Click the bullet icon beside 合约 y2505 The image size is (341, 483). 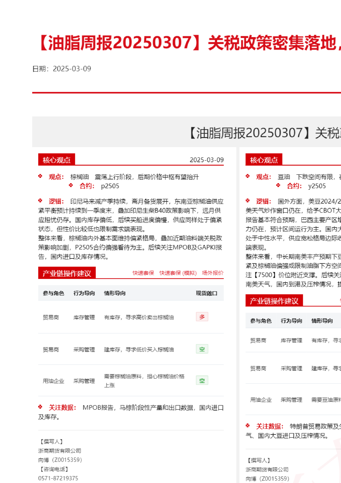point(278,185)
